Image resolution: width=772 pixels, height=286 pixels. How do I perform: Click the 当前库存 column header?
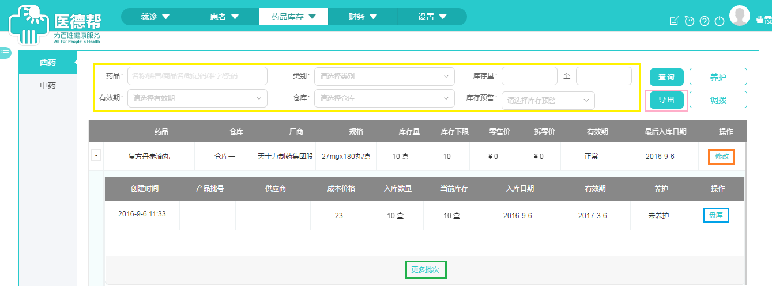(454, 189)
